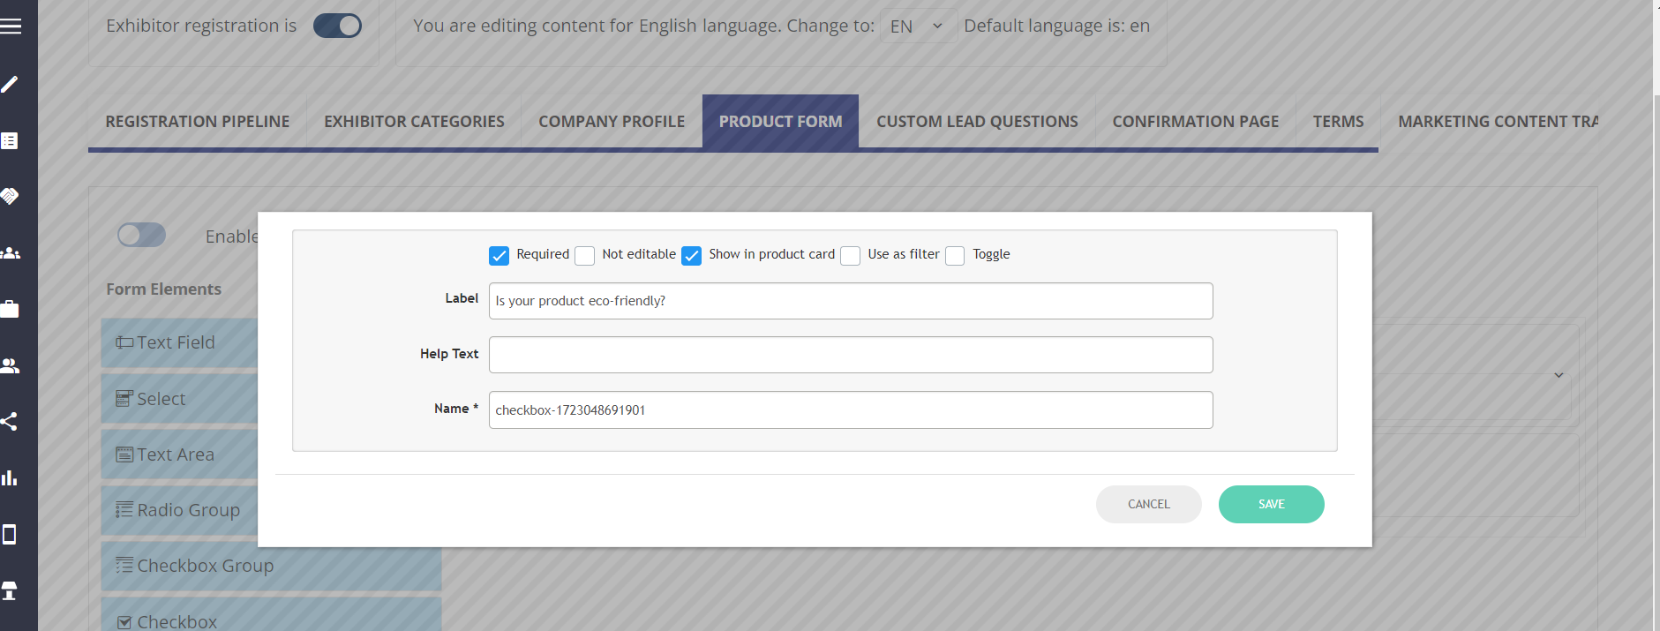Click into the Help Text field
This screenshot has height=631, width=1660.
(x=851, y=355)
